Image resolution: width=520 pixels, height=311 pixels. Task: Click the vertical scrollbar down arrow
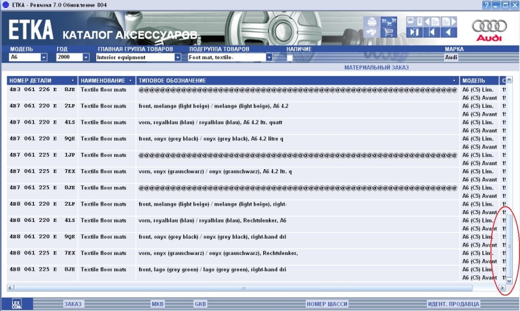[510, 281]
